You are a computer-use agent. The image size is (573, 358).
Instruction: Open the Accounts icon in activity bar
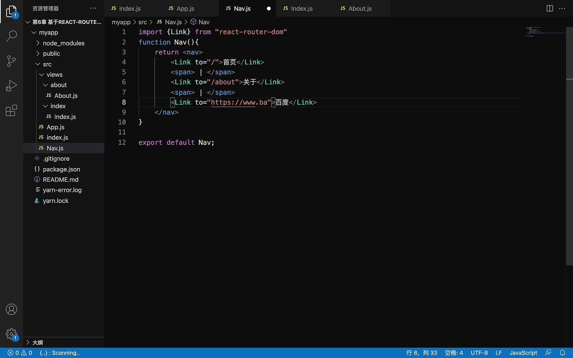(11, 309)
